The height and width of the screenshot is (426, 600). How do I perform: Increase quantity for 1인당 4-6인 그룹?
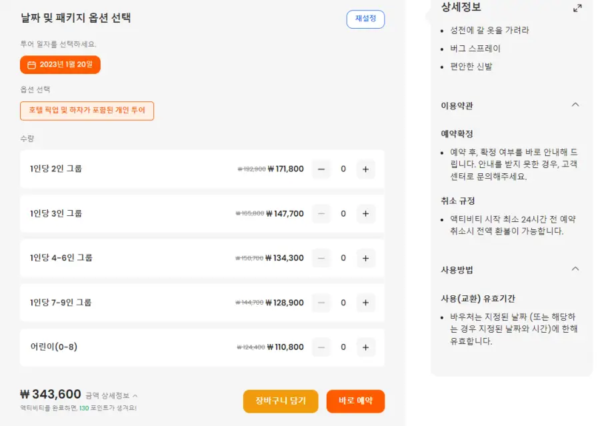[x=365, y=259]
